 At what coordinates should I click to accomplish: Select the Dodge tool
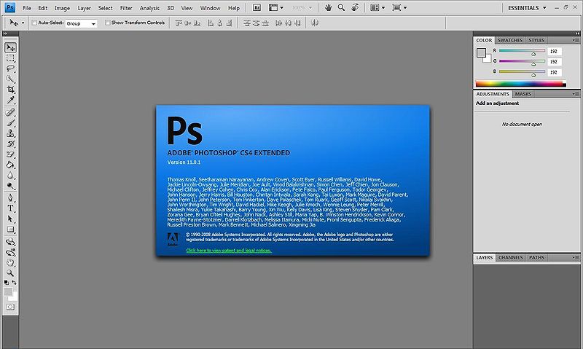10,186
